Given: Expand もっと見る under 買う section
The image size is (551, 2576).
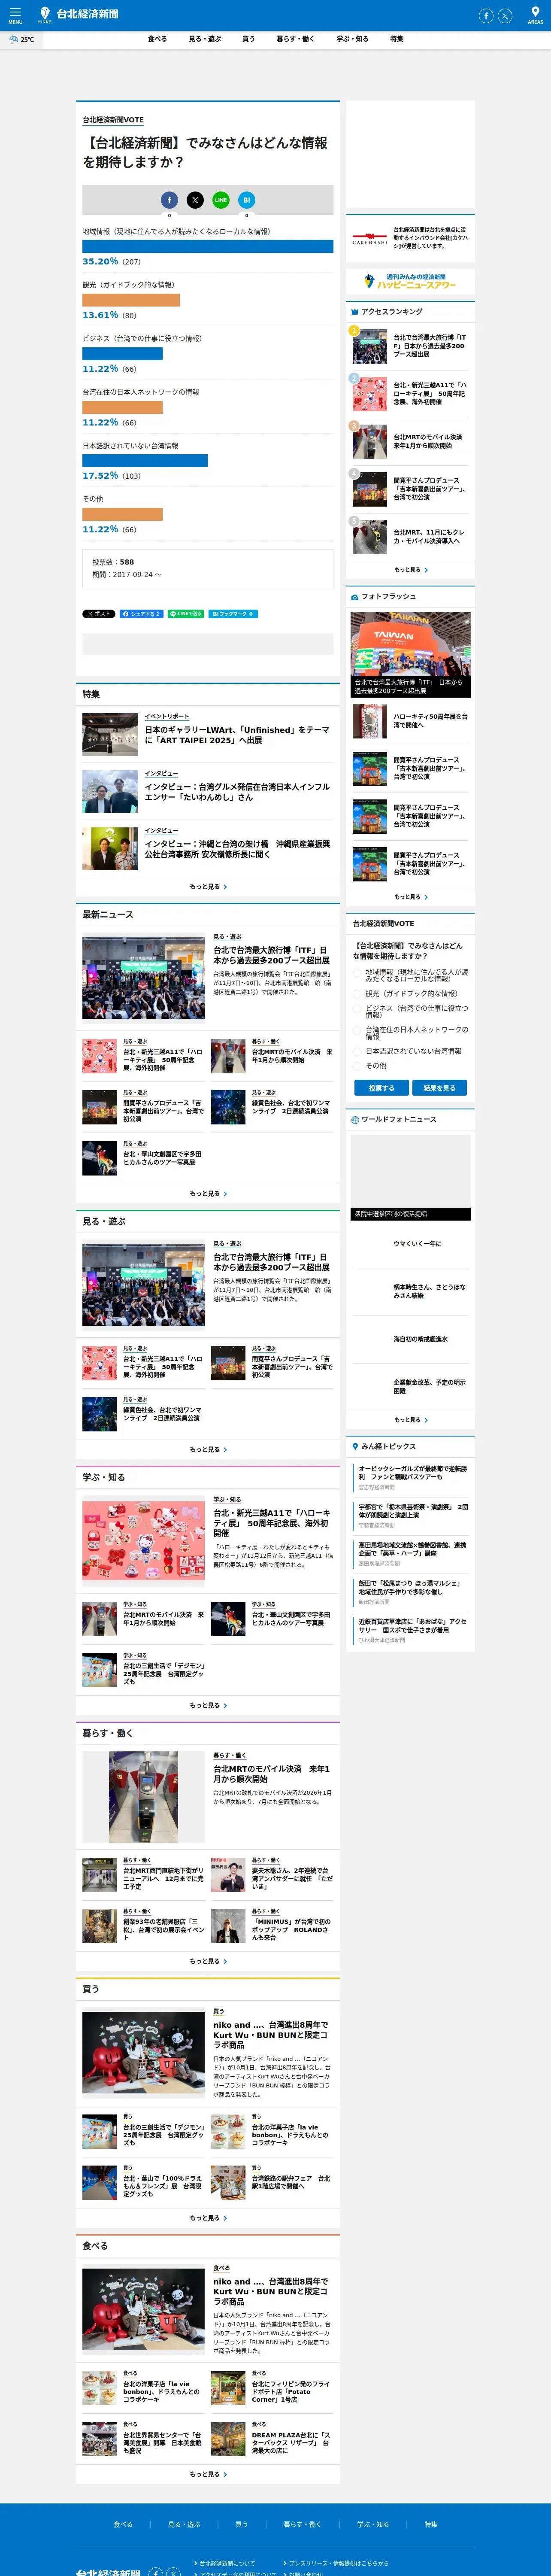Looking at the screenshot, I should pos(208,2218).
